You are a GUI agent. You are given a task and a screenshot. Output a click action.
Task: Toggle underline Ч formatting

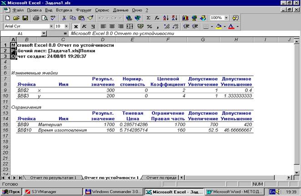[93, 26]
